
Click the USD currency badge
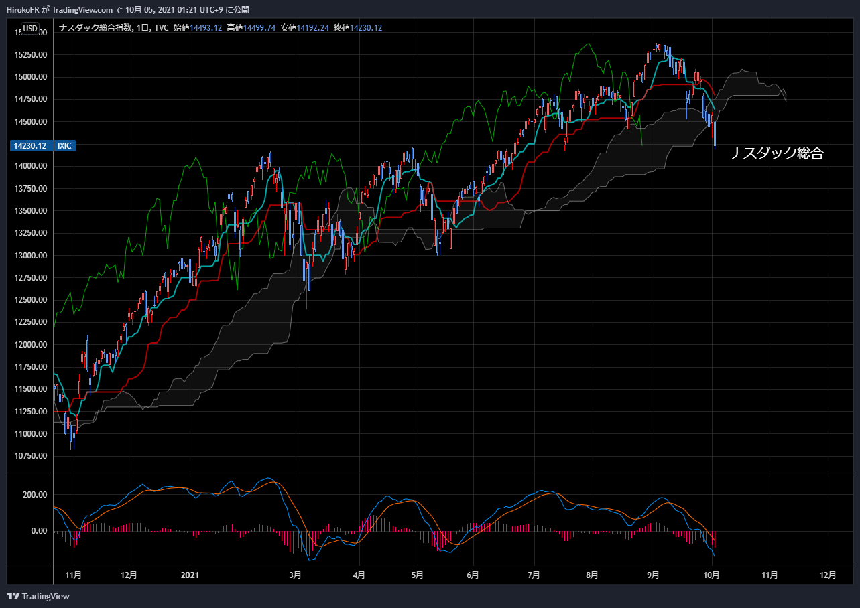click(30, 28)
